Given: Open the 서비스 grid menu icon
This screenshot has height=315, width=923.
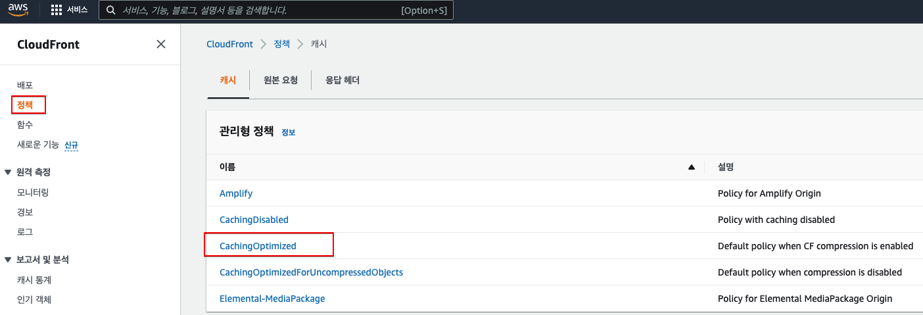Looking at the screenshot, I should [57, 11].
